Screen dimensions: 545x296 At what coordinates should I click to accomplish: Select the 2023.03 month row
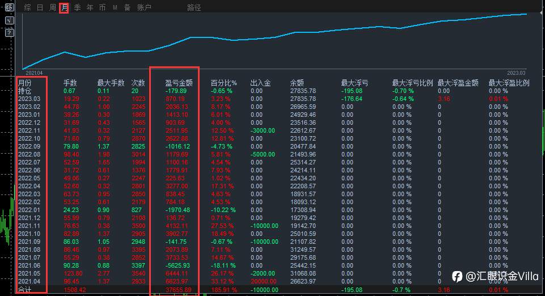pos(29,99)
